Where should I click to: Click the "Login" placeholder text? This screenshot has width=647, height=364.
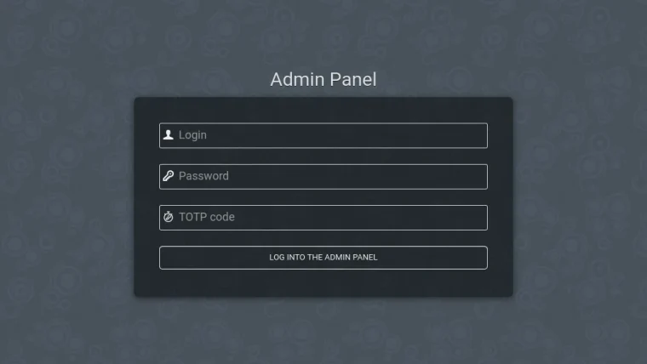coord(192,135)
